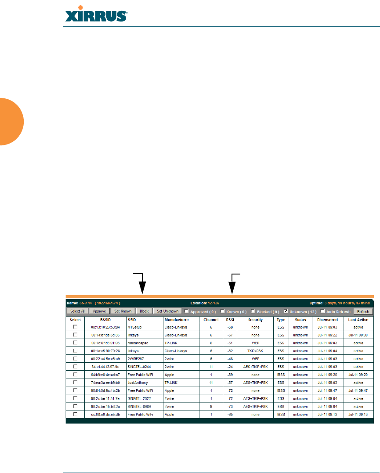Sort by the Manufacturer column header

(177, 320)
